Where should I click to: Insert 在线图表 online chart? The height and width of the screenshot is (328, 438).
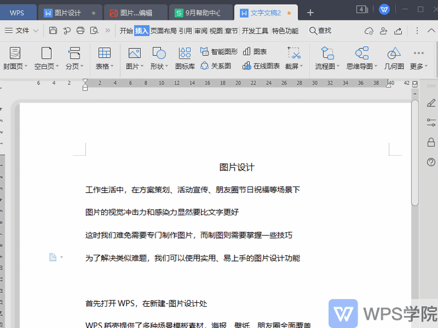tap(261, 66)
